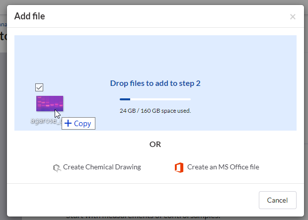Uncheck the checkbox above the agarose image
Screen dimensions: 308x220
tap(40, 87)
